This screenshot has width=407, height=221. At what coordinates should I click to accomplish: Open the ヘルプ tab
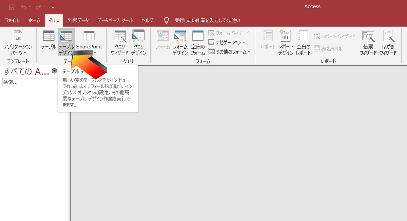147,20
